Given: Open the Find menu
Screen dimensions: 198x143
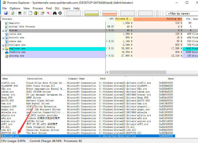Looking at the screenshot, I should [49, 8].
